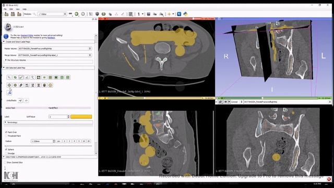Collapse the Edit Selected Label Map section
This screenshot has height=188, width=334.
click(x=49, y=68)
